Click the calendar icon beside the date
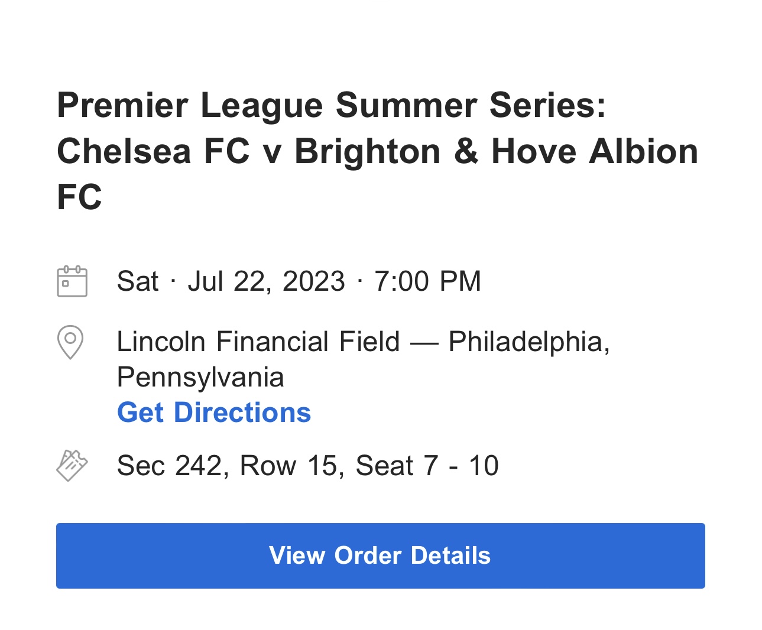The width and height of the screenshot is (762, 630). pos(72,281)
